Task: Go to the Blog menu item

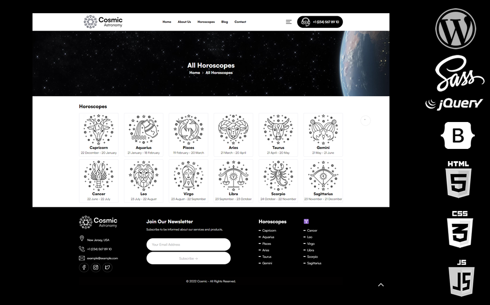Action: tap(224, 22)
